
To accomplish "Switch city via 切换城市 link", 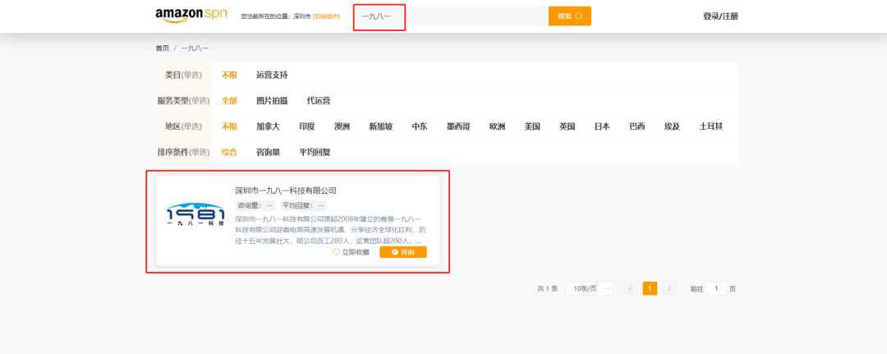I will [x=326, y=16].
